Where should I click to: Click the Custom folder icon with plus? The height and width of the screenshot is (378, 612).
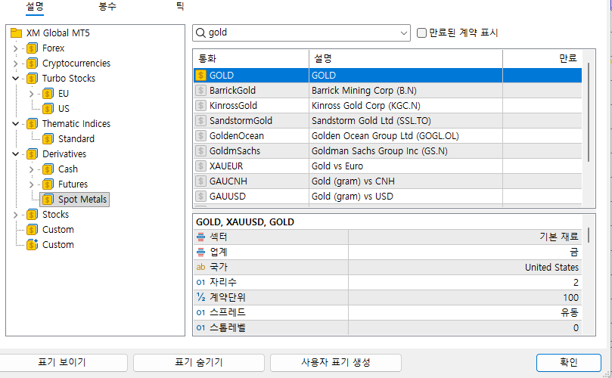coord(32,245)
